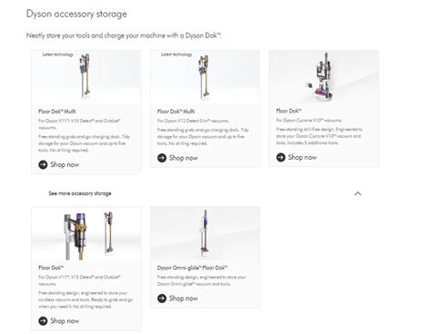Viewport: 431px width, 334px height.
Task: Open the Cyclone V10 Floor Dok product image
Action: [x=324, y=77]
